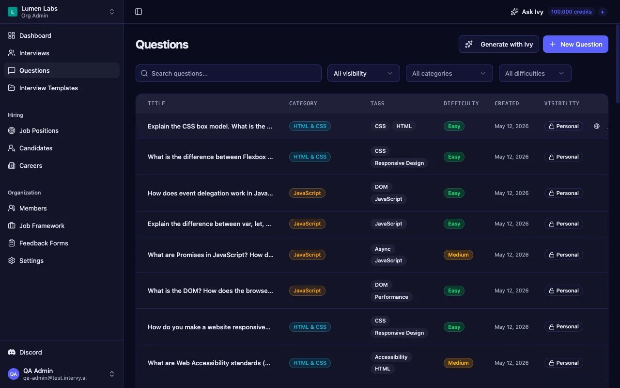Click the CREATED column header
Viewport: 620px width, 388px height.
pyautogui.click(x=507, y=103)
